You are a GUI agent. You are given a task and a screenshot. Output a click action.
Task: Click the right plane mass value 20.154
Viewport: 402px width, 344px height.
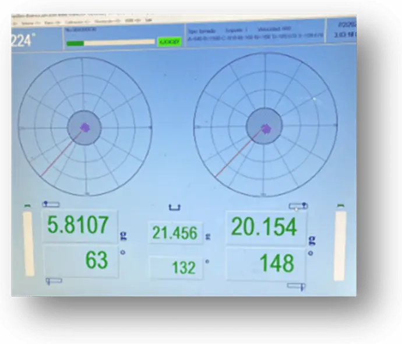(265, 227)
